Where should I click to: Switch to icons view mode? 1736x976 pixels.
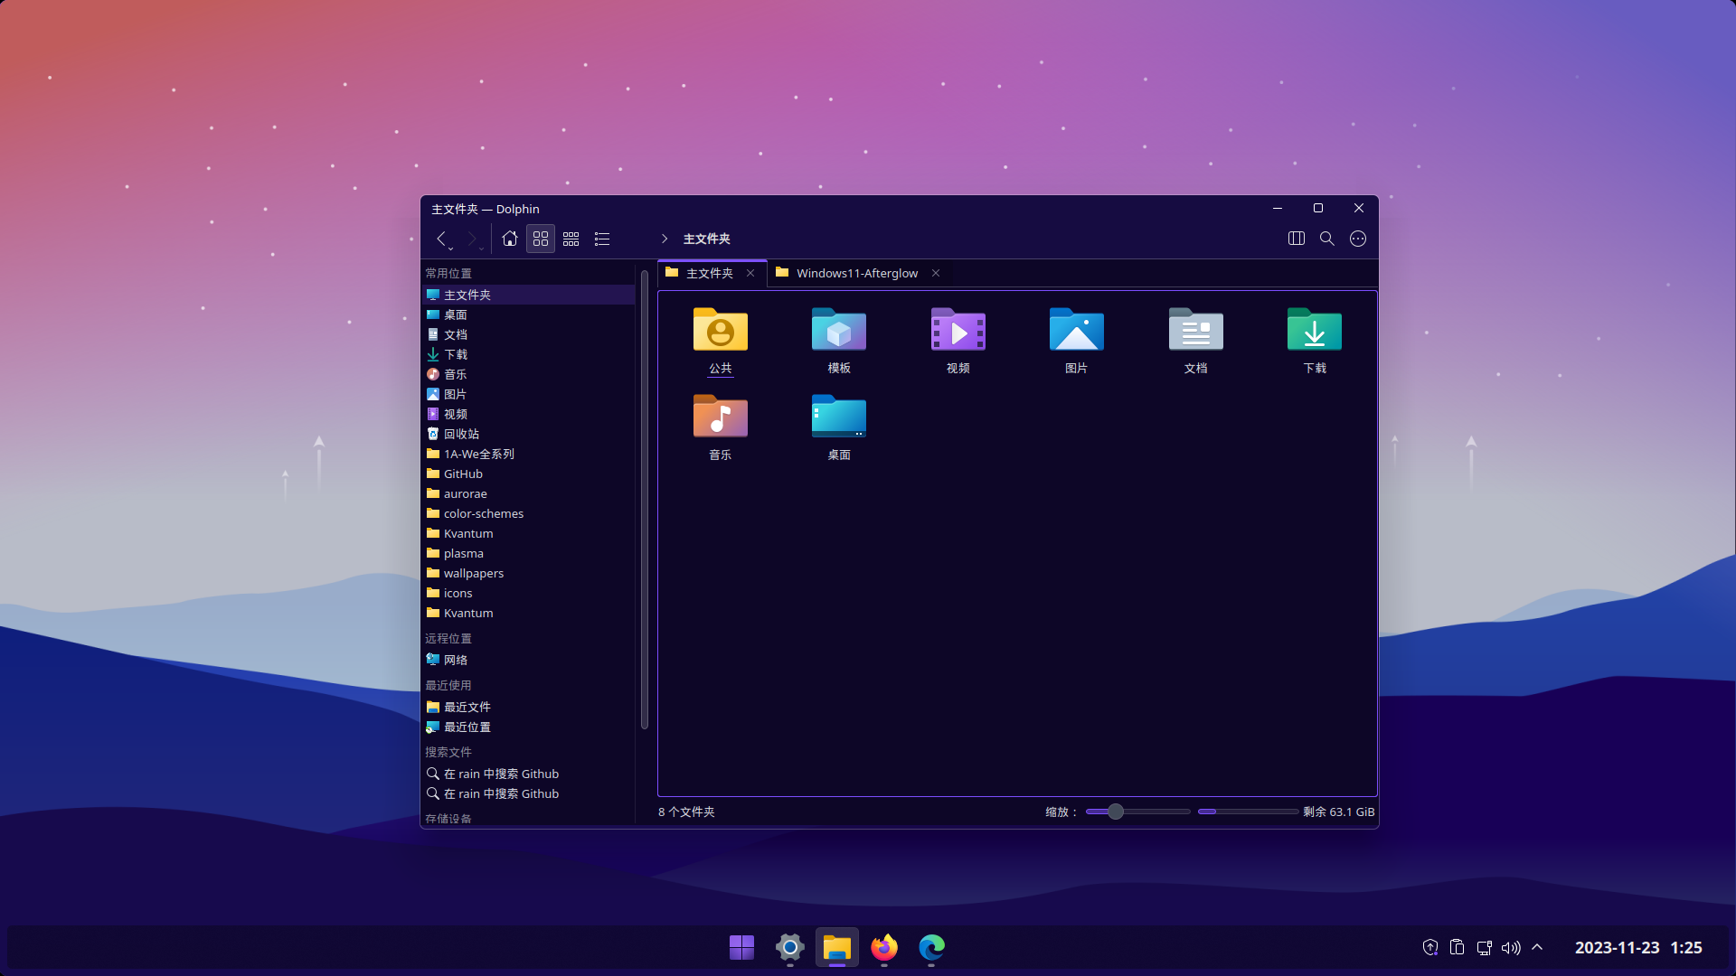541,239
